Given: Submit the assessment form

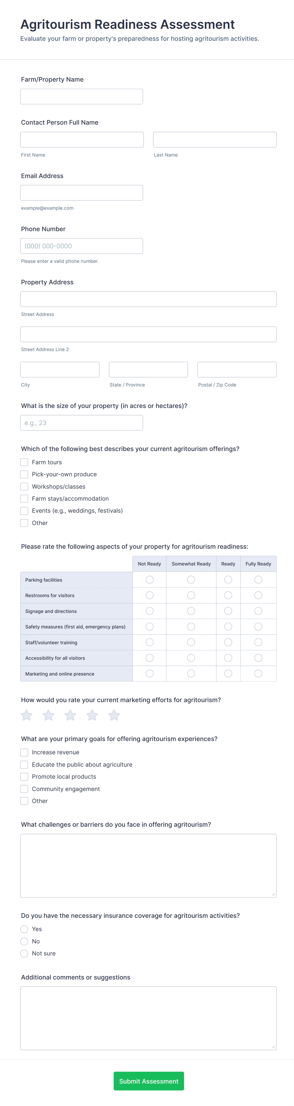Looking at the screenshot, I should coord(149,1081).
